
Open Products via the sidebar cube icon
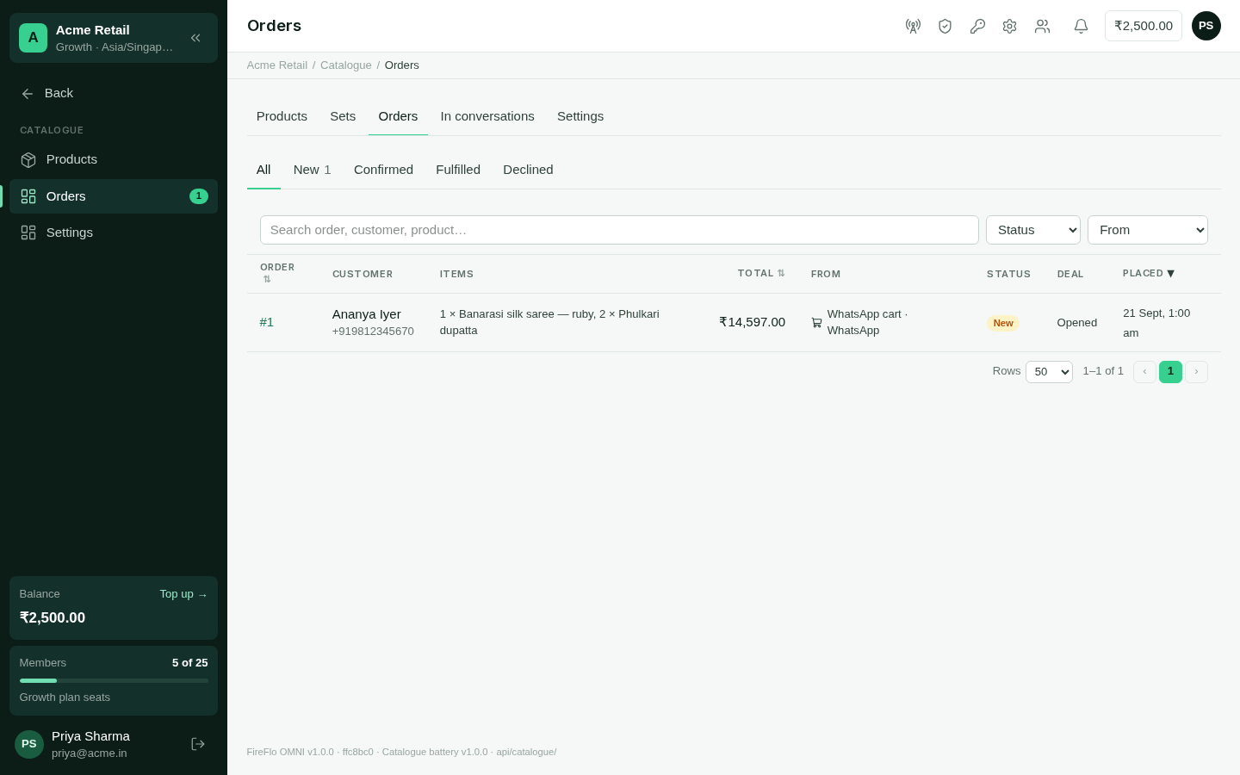coord(28,160)
